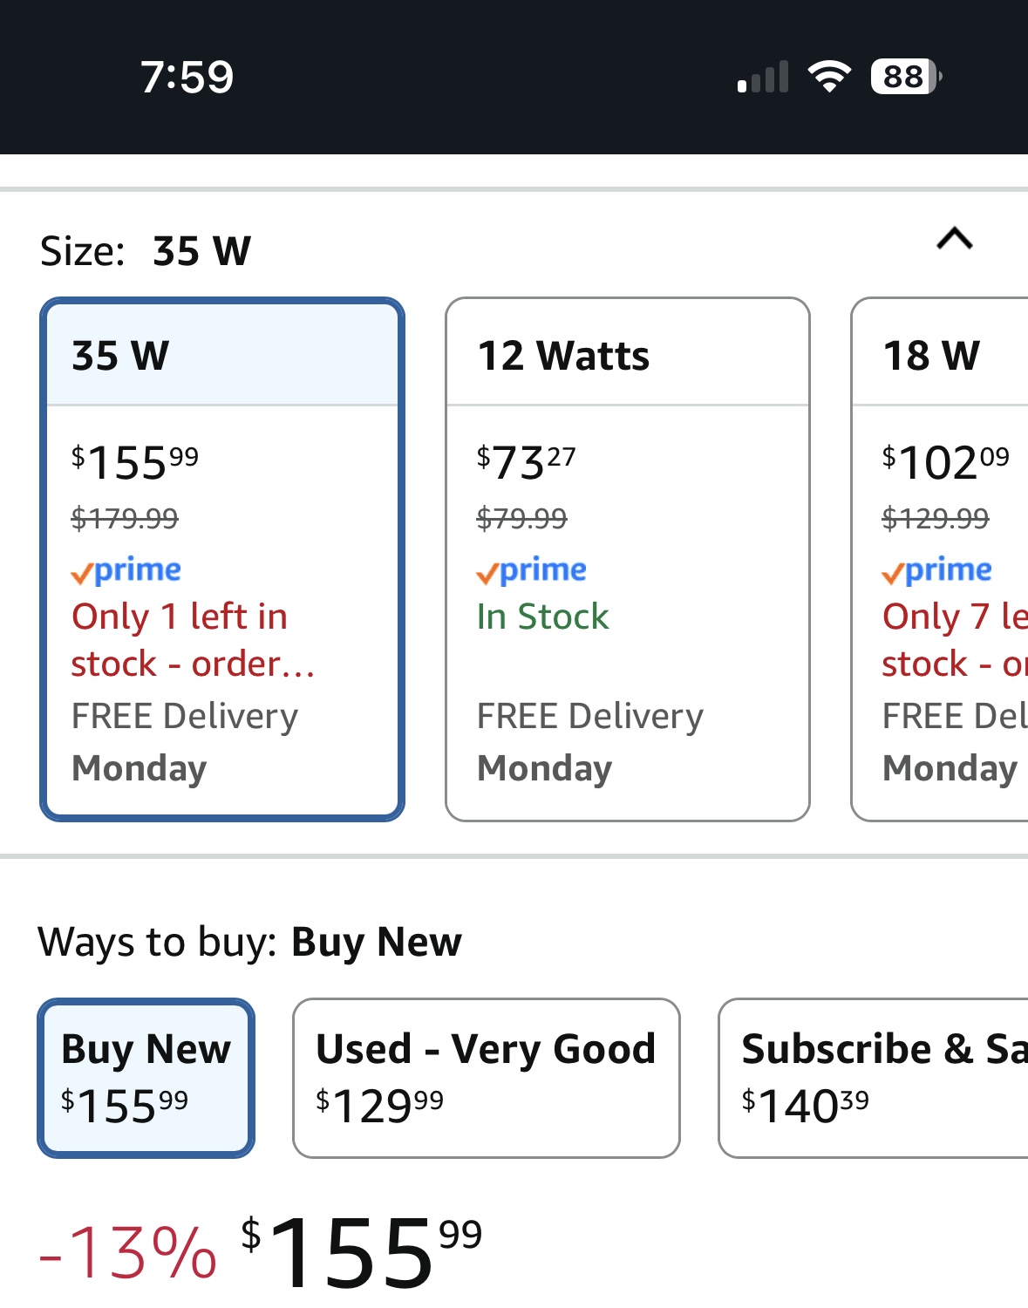The image size is (1028, 1308).
Task: Tap the $179.99 strikethrough list price
Action: coord(125,519)
